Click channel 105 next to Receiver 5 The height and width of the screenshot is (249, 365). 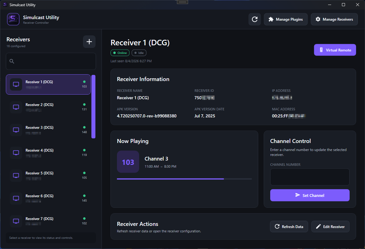[x=84, y=178]
